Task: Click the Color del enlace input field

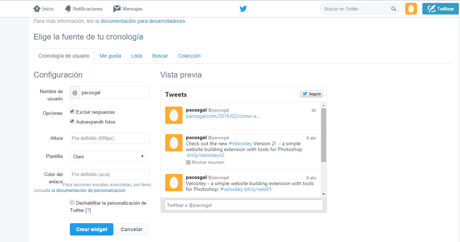Action: (x=110, y=175)
